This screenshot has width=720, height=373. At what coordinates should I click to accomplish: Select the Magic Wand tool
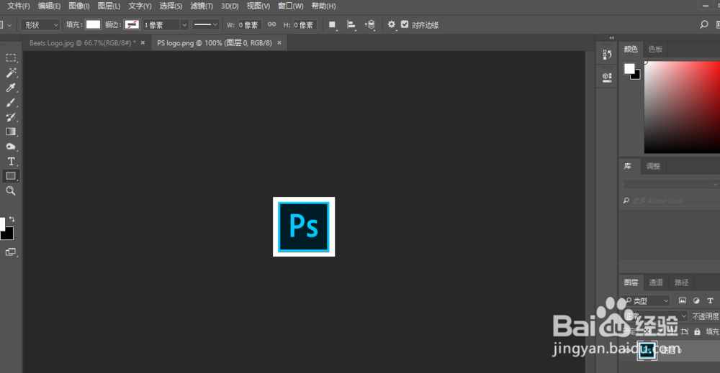11,73
